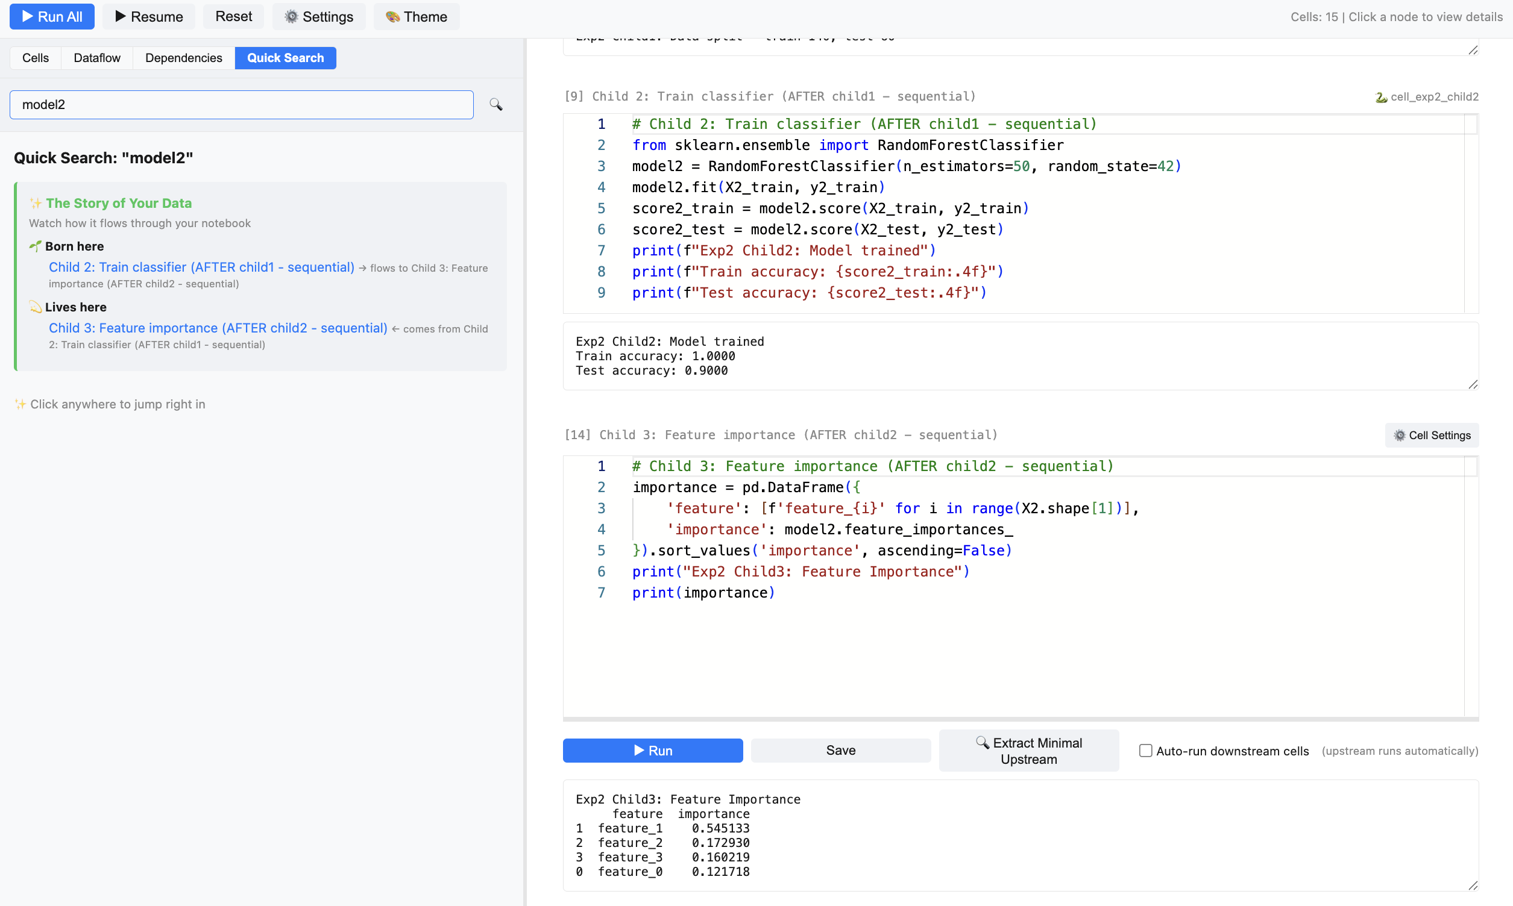Click the cell_exp2_child2 python badge
This screenshot has height=906, width=1513.
click(x=1426, y=96)
